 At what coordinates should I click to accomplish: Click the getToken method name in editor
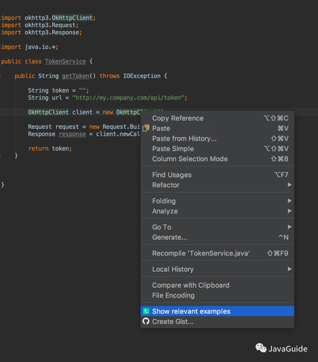(76, 76)
